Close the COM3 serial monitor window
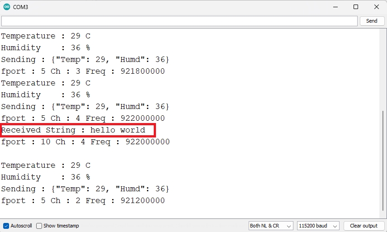This screenshot has height=232, width=387. (377, 7)
